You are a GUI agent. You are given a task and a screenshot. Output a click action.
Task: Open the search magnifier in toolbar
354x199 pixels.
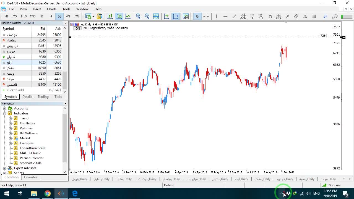(325, 16)
